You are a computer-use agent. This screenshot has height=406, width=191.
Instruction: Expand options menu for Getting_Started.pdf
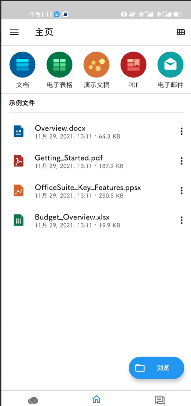point(181,161)
